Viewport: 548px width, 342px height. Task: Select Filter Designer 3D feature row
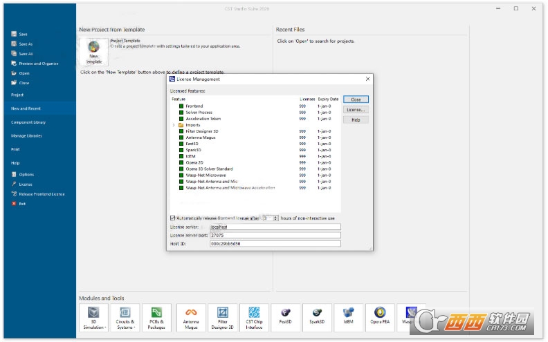pos(255,131)
